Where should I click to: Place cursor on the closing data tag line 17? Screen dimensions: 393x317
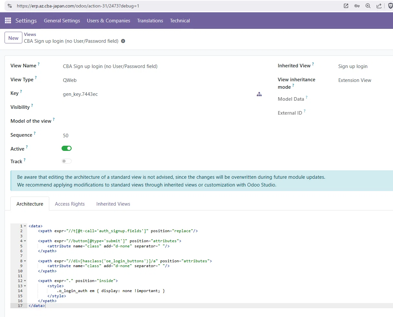point(37,306)
